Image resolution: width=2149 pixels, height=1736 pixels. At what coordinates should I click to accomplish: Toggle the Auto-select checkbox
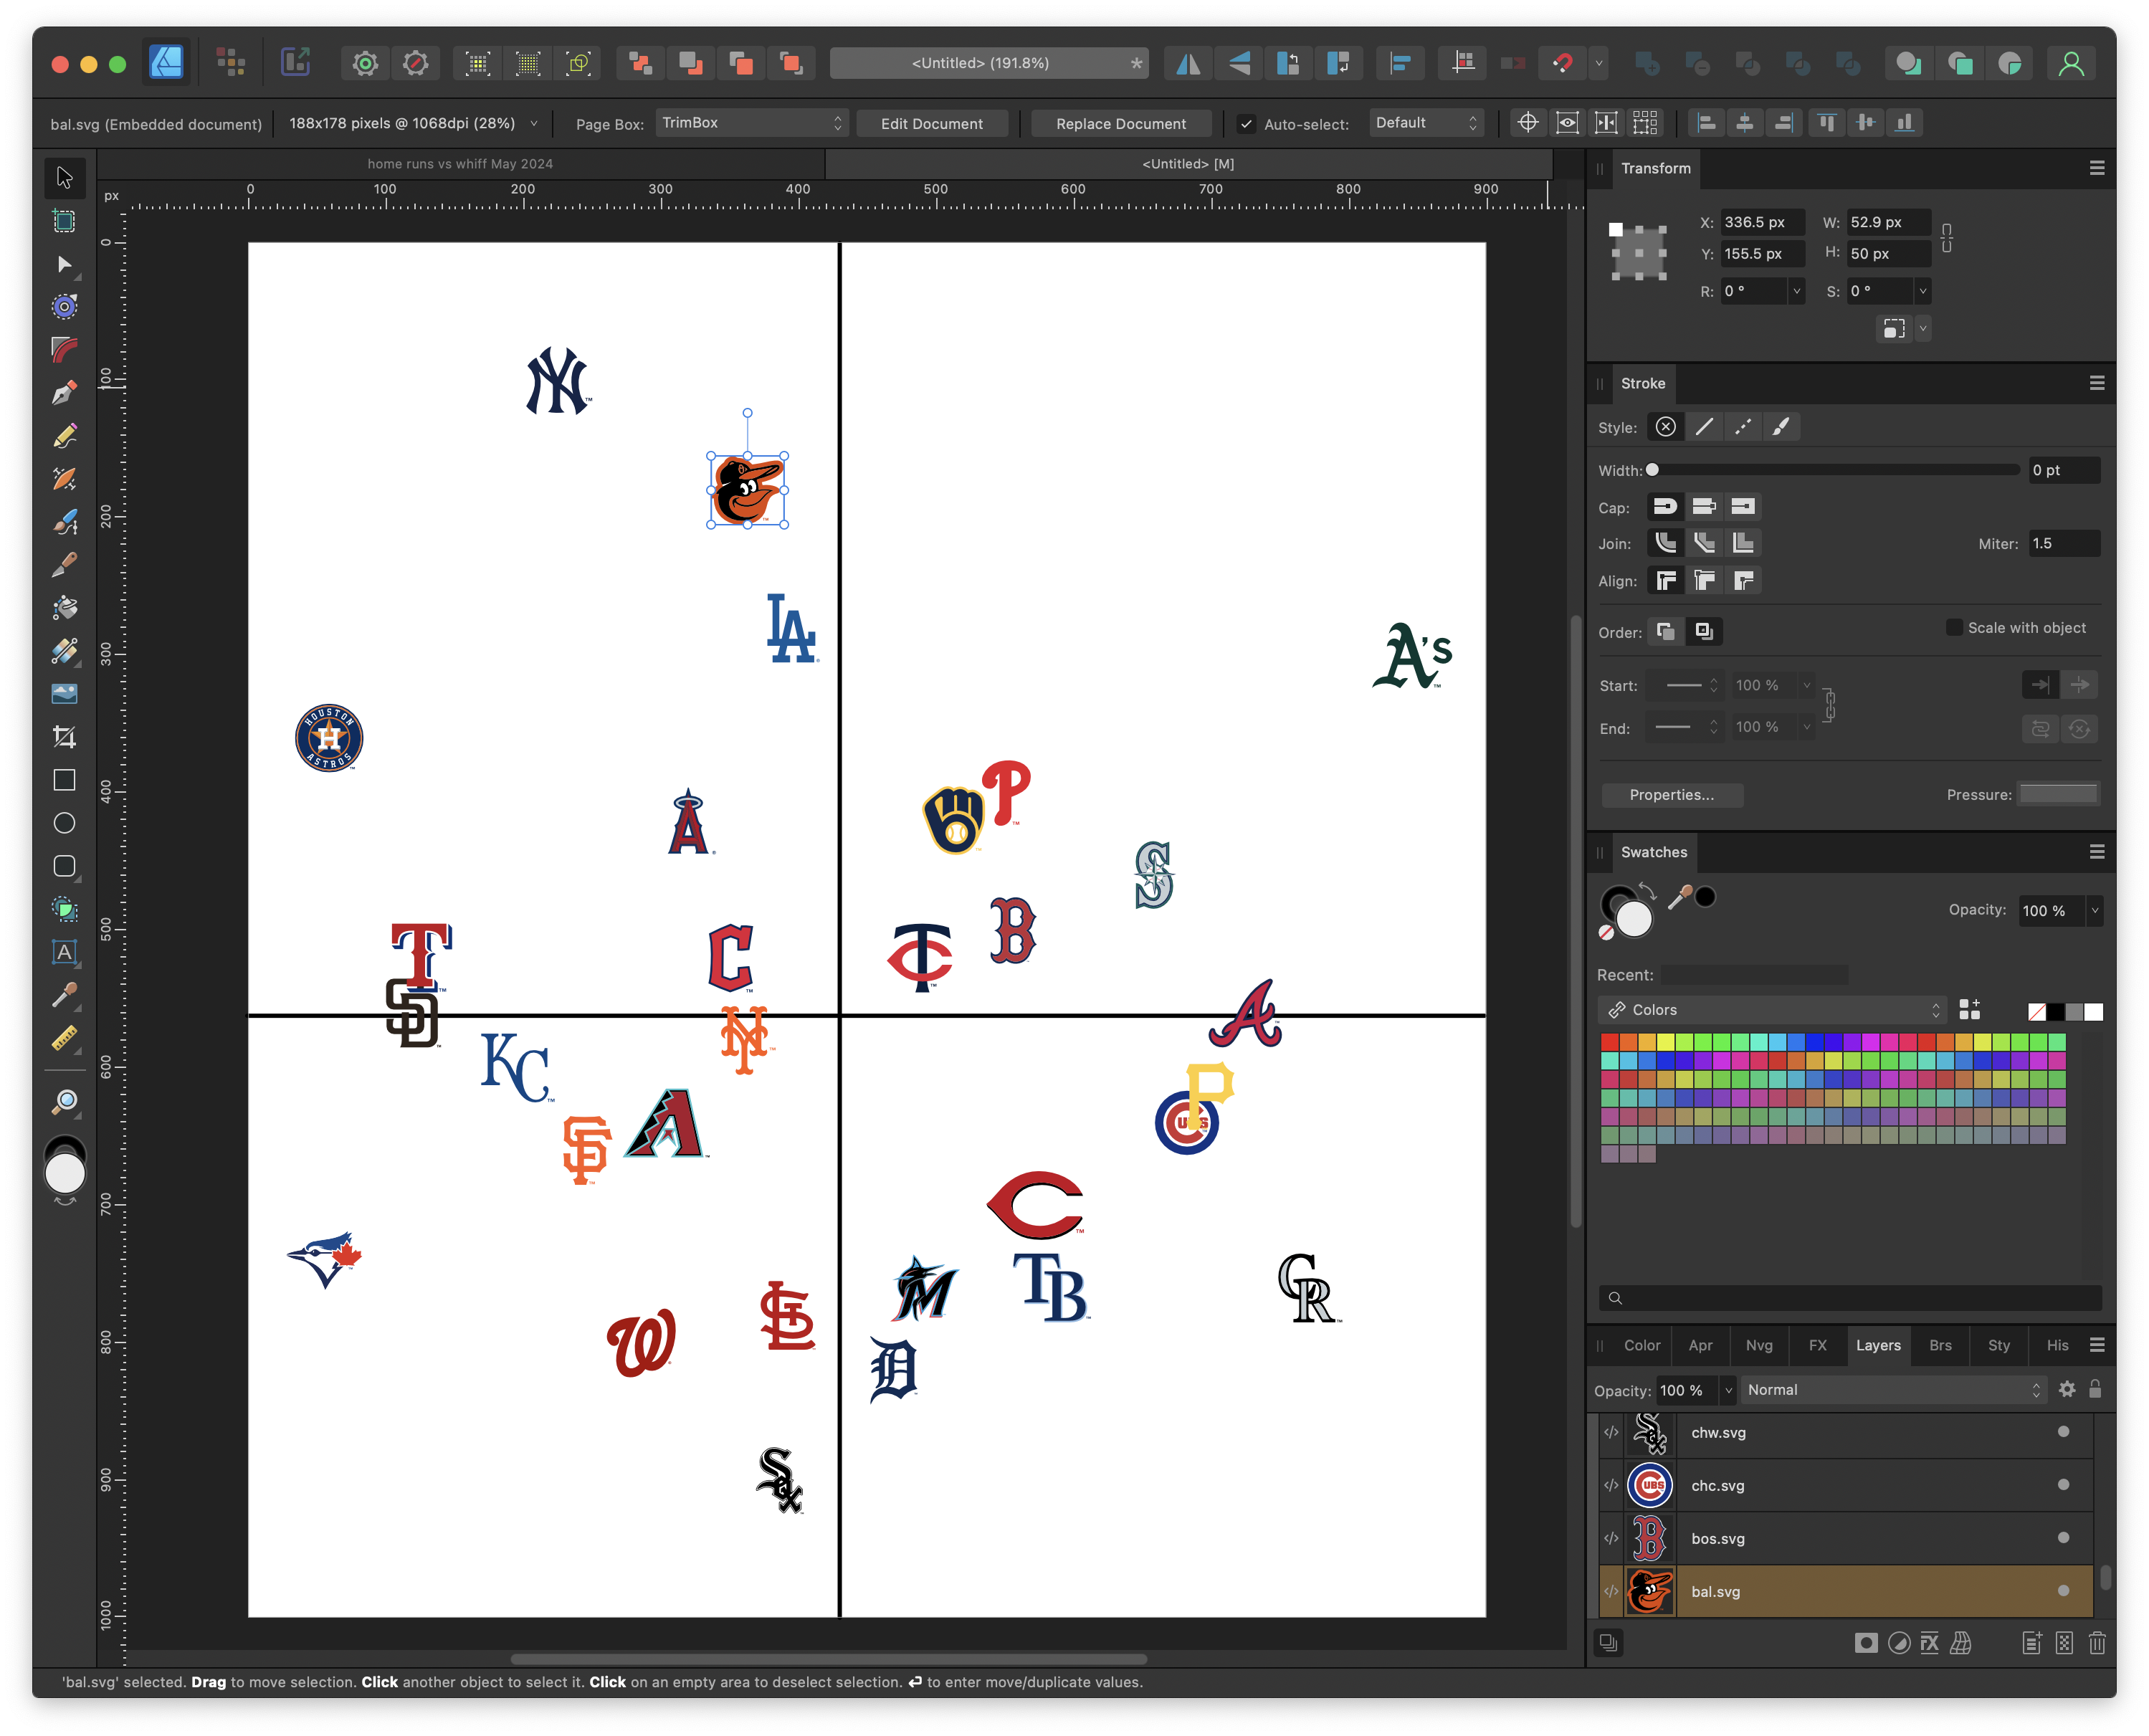(1246, 124)
